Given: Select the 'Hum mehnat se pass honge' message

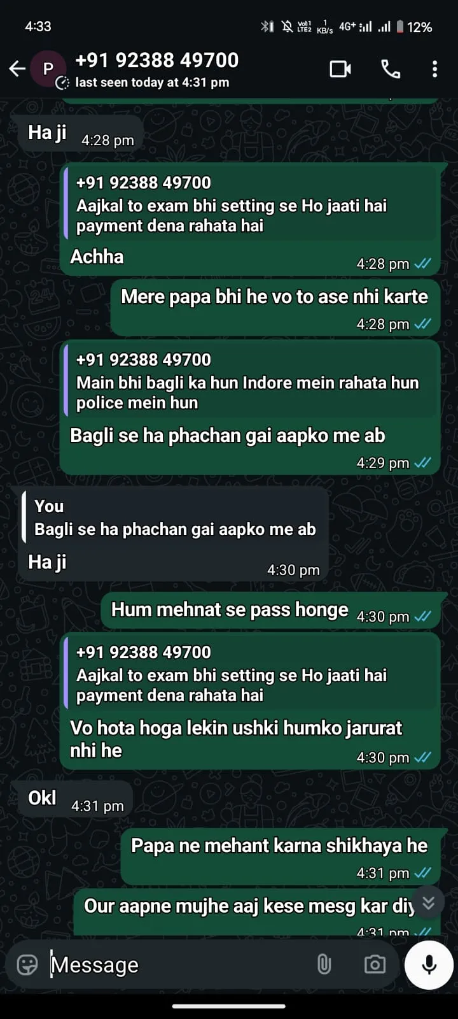Looking at the screenshot, I should click(270, 611).
